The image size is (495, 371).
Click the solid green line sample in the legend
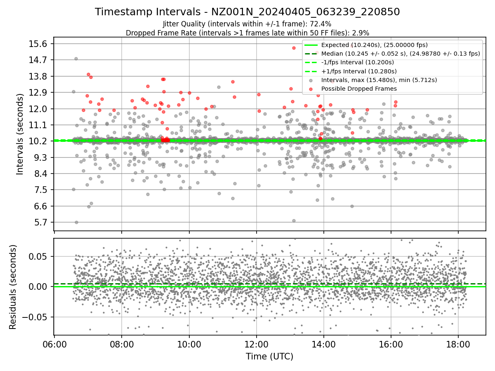tap(311, 45)
